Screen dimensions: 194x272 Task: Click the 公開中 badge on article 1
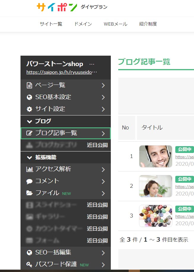pyautogui.click(x=184, y=149)
